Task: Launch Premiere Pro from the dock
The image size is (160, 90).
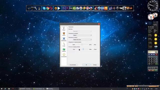Action: point(67,8)
